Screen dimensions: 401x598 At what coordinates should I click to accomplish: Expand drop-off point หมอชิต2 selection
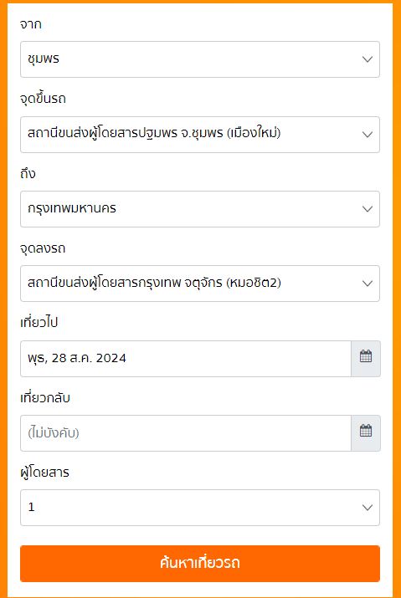[x=200, y=284]
